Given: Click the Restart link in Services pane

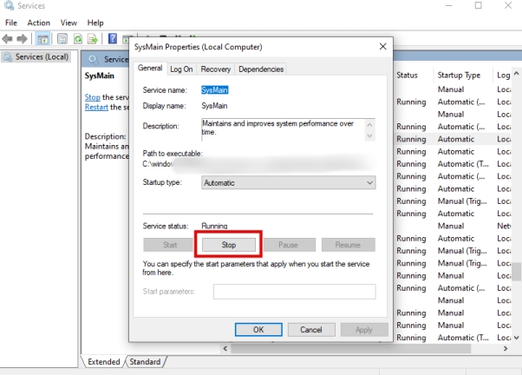Looking at the screenshot, I should coord(96,107).
